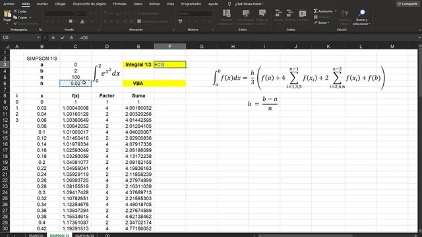Open the TRAPECIO sheet tab
This screenshot has height=237, width=422.
click(x=36, y=236)
